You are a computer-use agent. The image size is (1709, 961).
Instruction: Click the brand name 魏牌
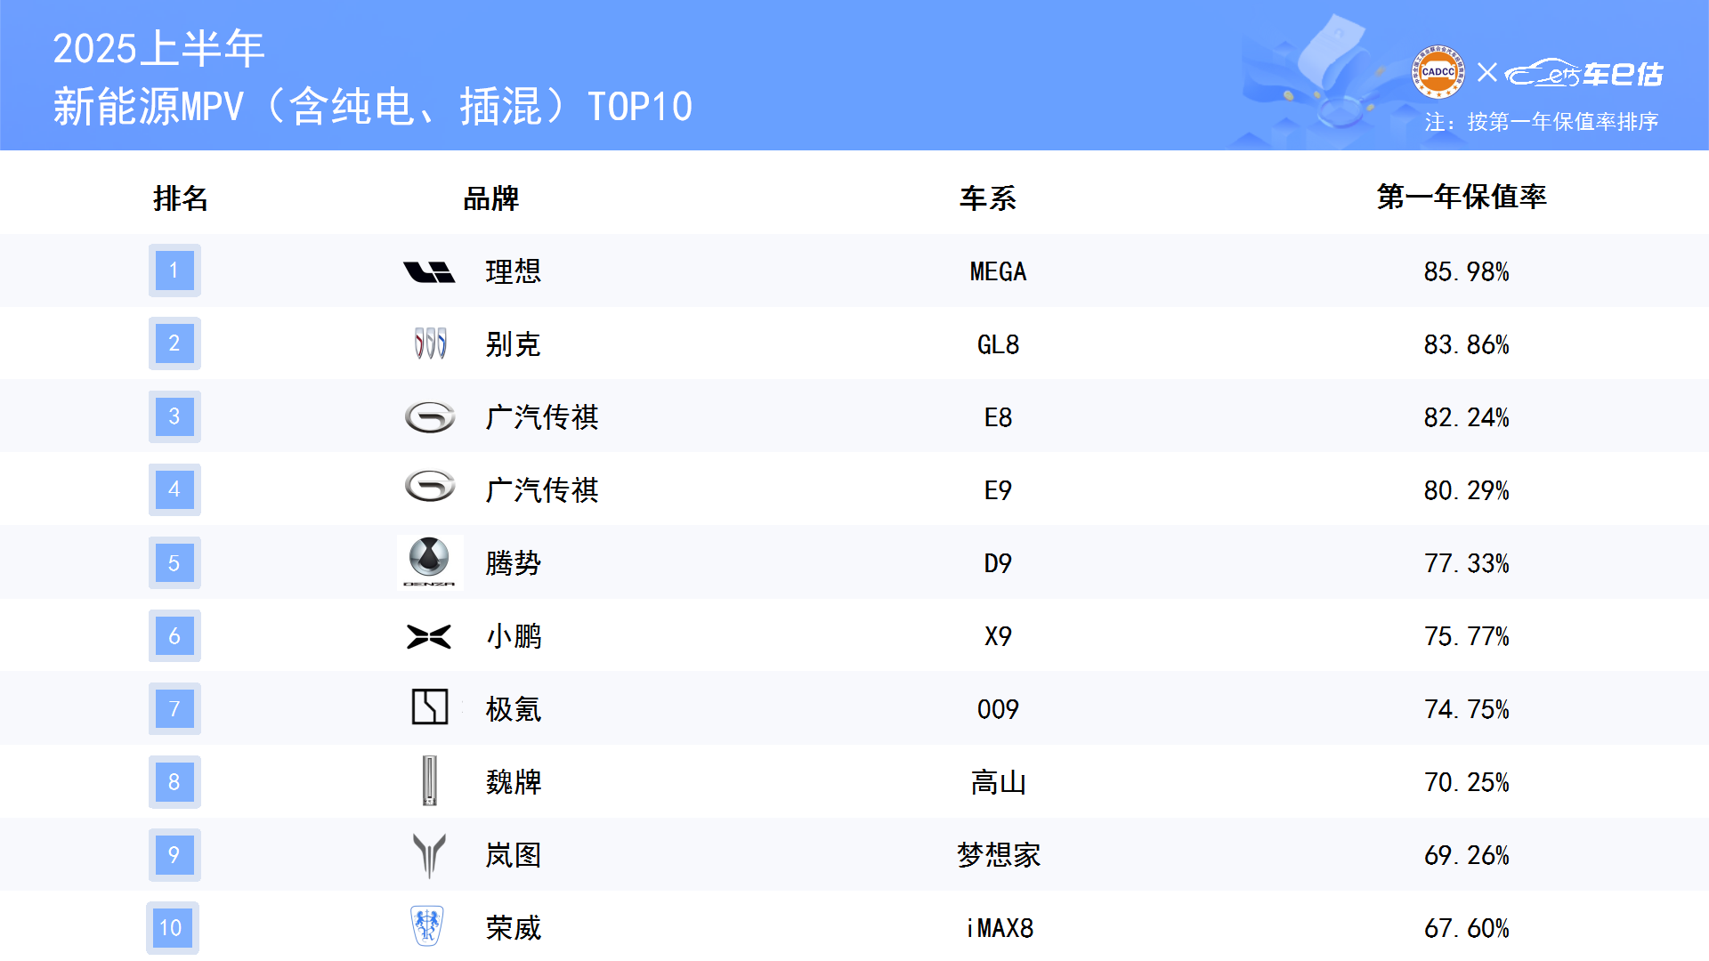[x=514, y=781]
